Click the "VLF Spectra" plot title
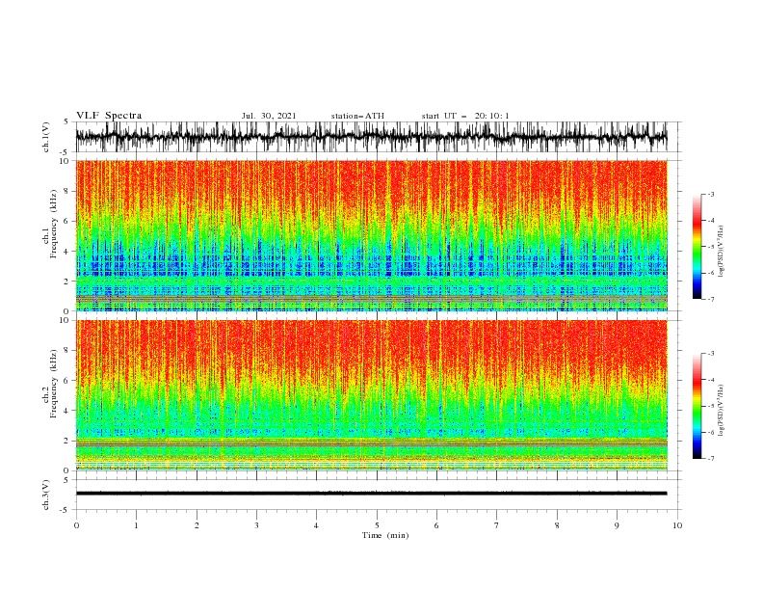763x590 pixels. tap(109, 116)
